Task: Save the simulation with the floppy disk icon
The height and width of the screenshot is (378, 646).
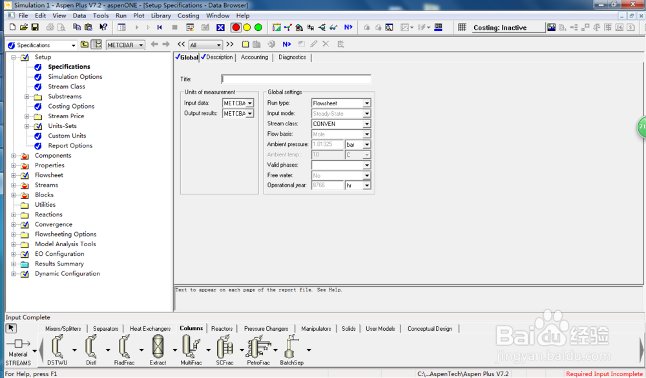Action: click(35, 27)
